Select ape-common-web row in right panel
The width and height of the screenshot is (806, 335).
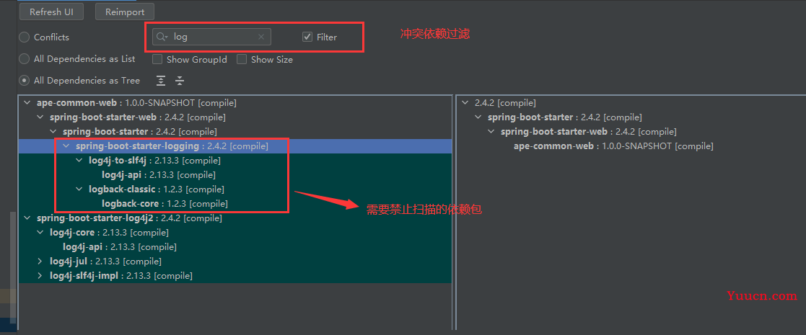coord(631,146)
